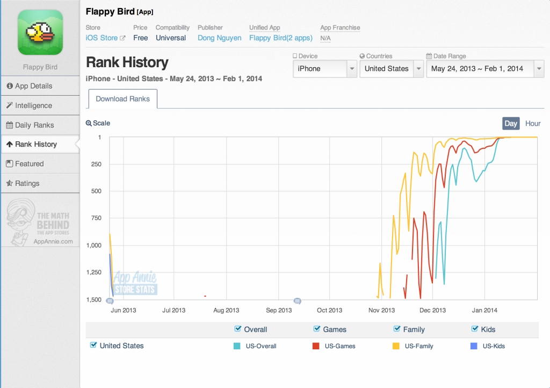Viewport: 550px width, 388px height.
Task: Open publisher Dong Nguyen's page
Action: click(x=220, y=38)
